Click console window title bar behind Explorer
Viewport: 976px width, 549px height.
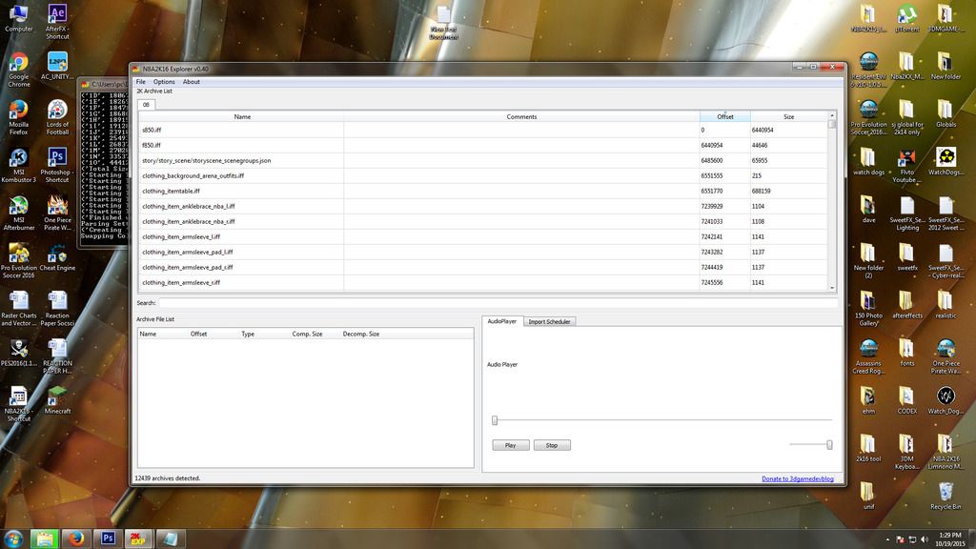[104, 84]
